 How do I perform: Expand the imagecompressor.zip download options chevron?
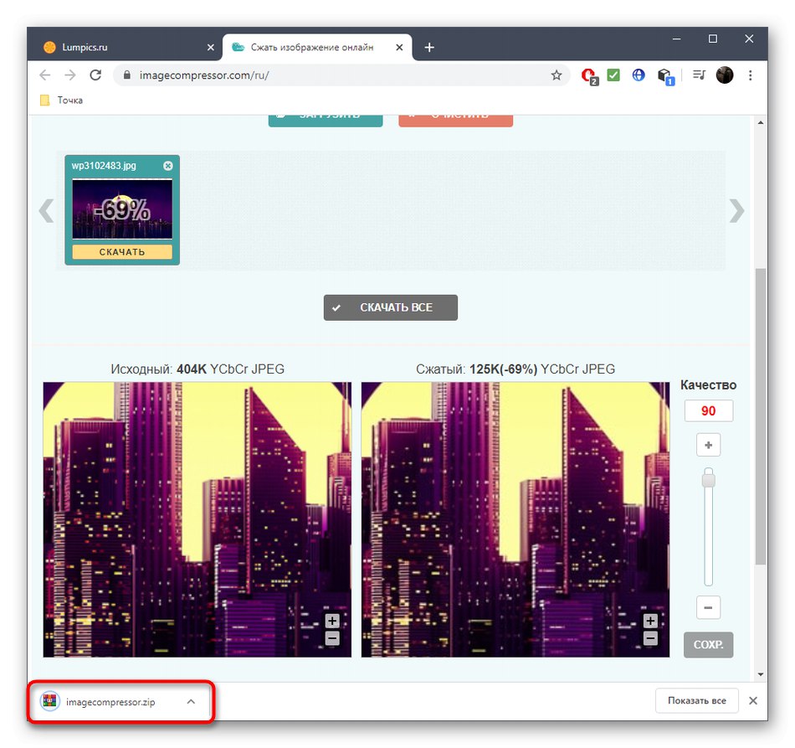point(191,701)
